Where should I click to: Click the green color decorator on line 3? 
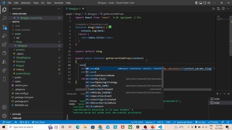(110, 27)
